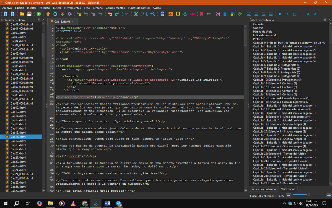The height and width of the screenshot is (208, 332).
Task: Close the Explorador del libro panel
Action: pos(43,20)
